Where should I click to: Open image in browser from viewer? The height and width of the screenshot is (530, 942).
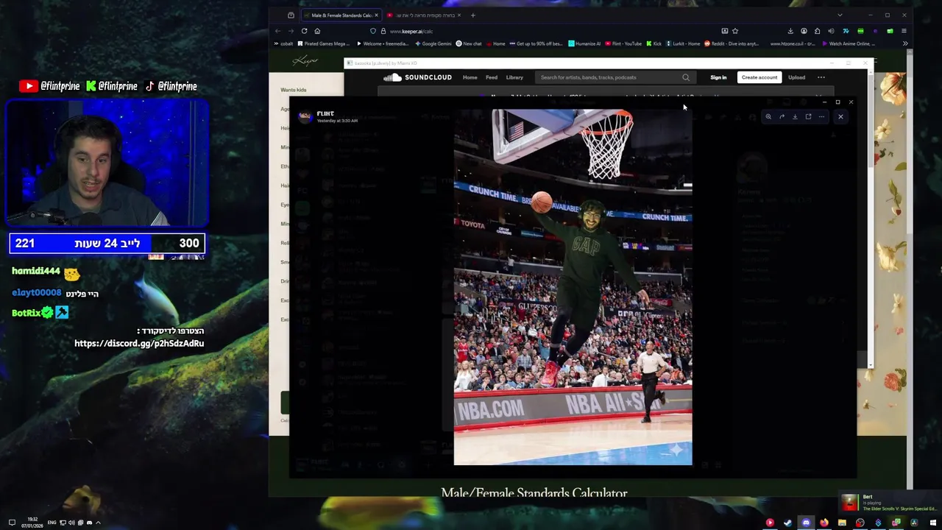tap(808, 116)
